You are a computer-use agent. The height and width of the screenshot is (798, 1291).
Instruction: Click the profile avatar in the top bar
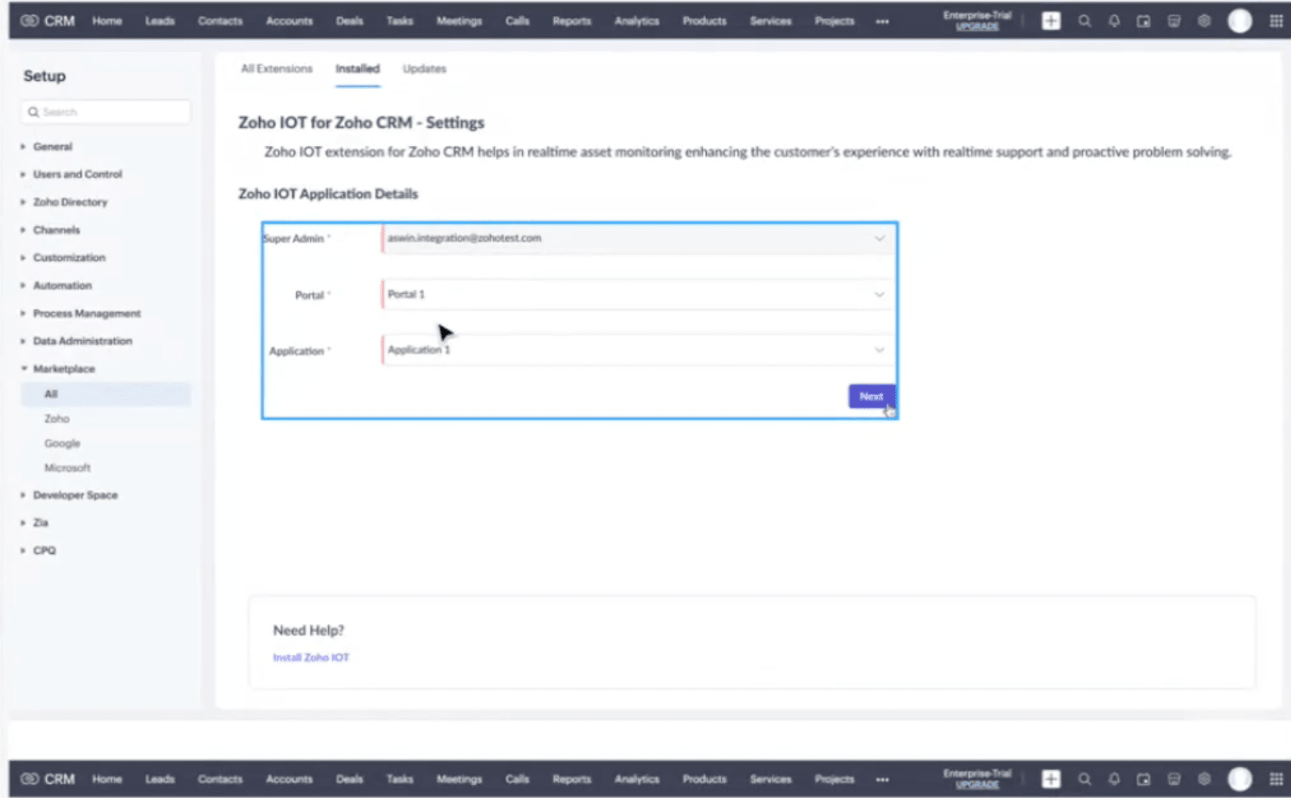[x=1240, y=21]
